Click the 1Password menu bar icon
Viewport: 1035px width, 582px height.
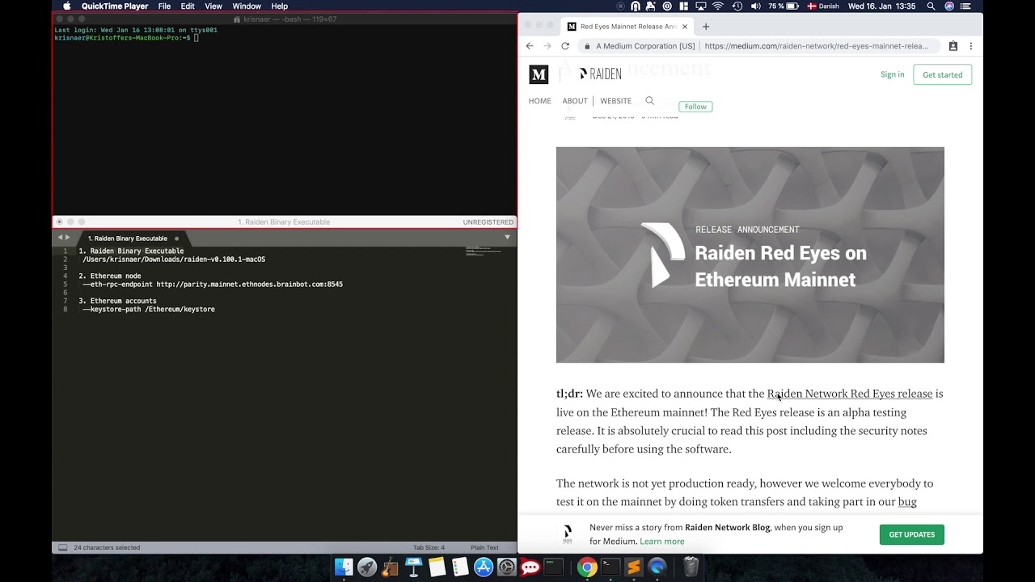[667, 6]
